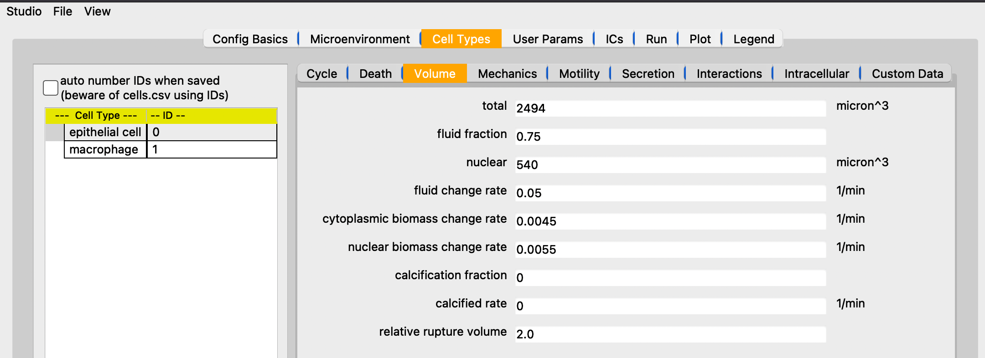Viewport: 985px width, 358px height.
Task: Edit the nuclear biomass change rate field
Action: (670, 250)
